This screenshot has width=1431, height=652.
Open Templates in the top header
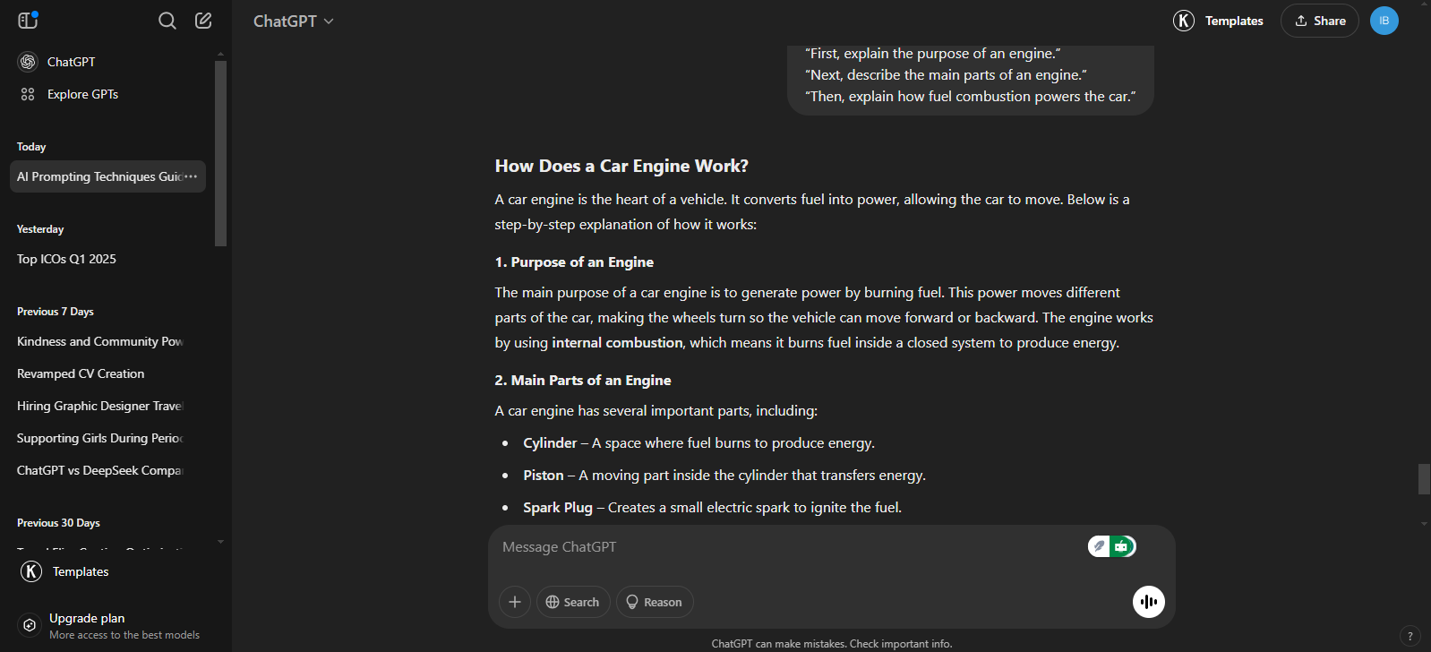(x=1219, y=21)
